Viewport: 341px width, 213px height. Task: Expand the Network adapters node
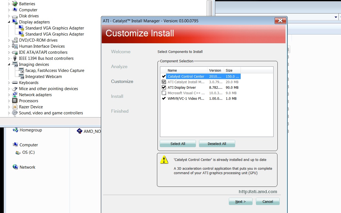(x=9, y=95)
